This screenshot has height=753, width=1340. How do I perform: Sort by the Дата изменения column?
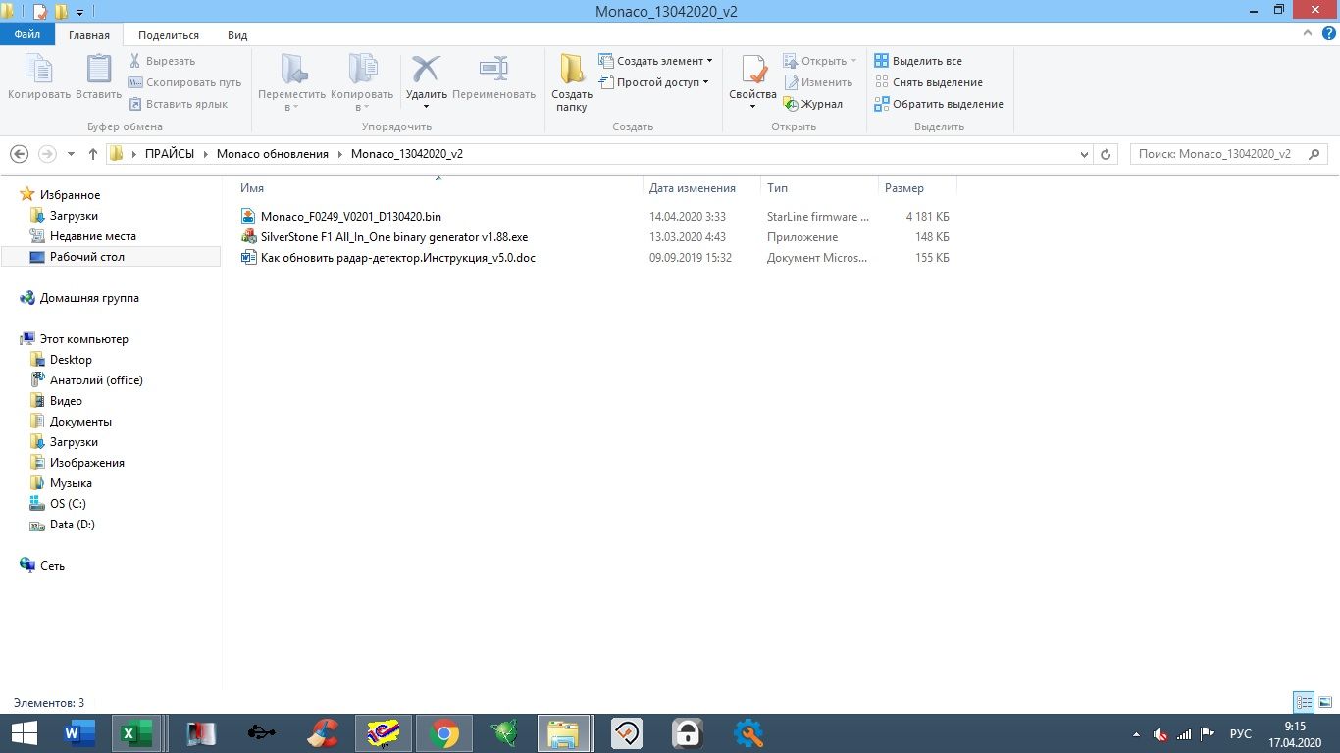pos(692,188)
